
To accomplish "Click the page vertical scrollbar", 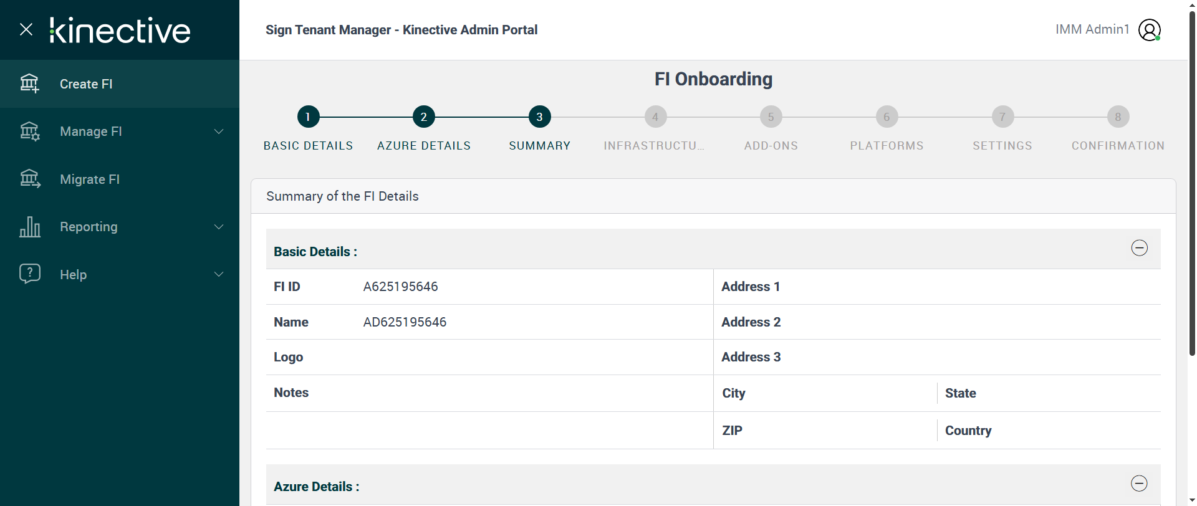I will 1192,187.
